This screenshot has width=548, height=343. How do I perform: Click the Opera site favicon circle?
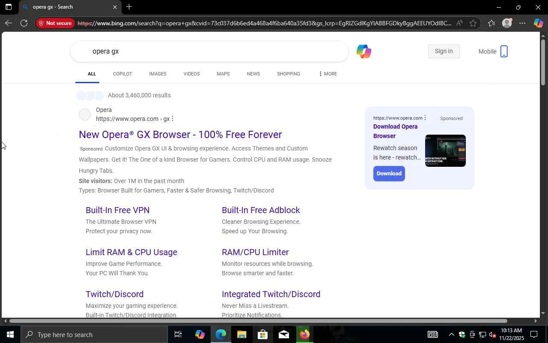click(x=85, y=114)
